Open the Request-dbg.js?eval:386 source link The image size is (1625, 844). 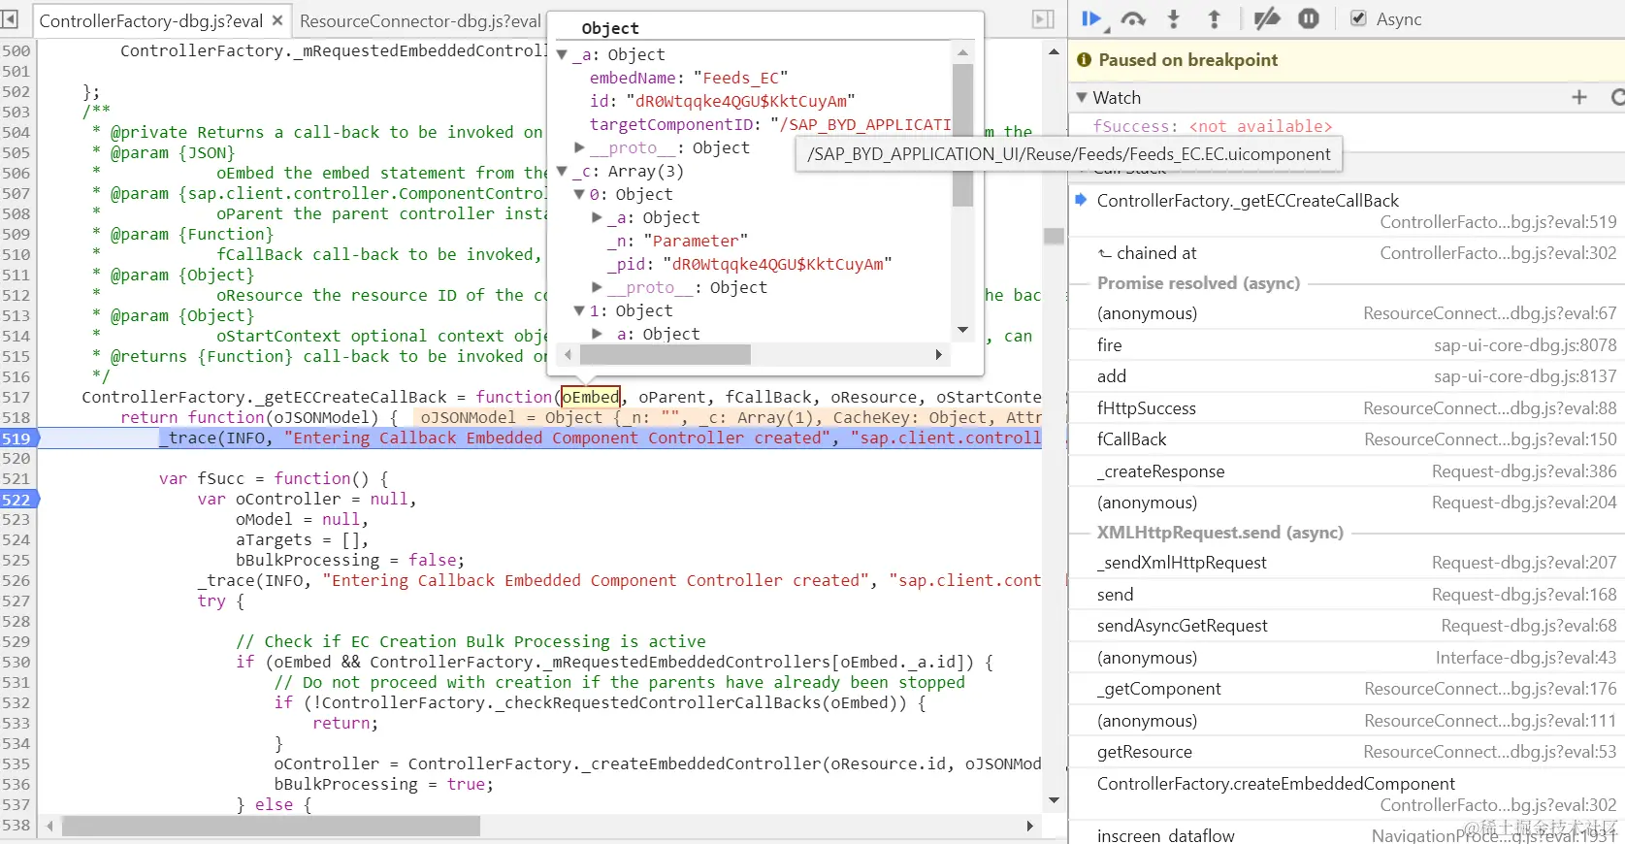point(1524,471)
